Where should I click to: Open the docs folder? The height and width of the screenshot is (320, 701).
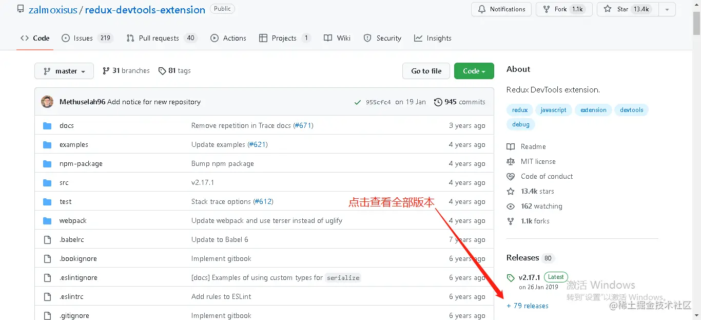(67, 125)
